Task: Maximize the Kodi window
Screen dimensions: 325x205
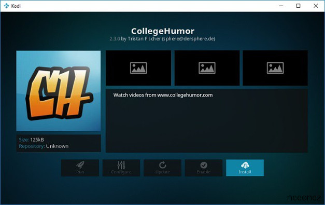Action: click(298, 6)
